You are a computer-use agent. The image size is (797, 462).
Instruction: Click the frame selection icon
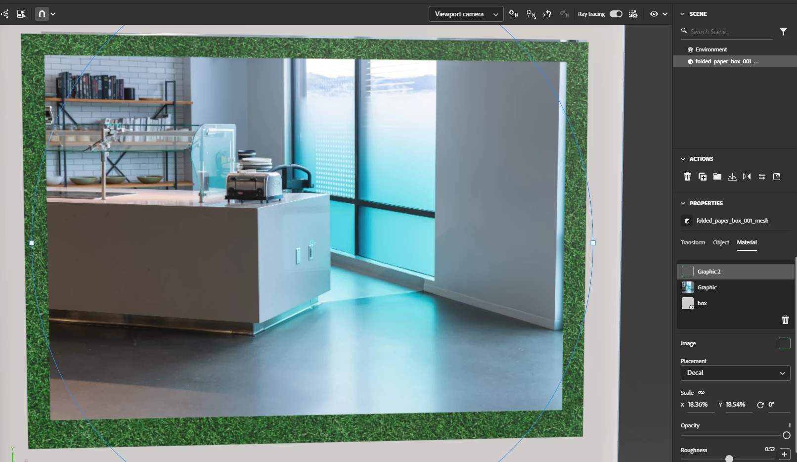pos(531,14)
